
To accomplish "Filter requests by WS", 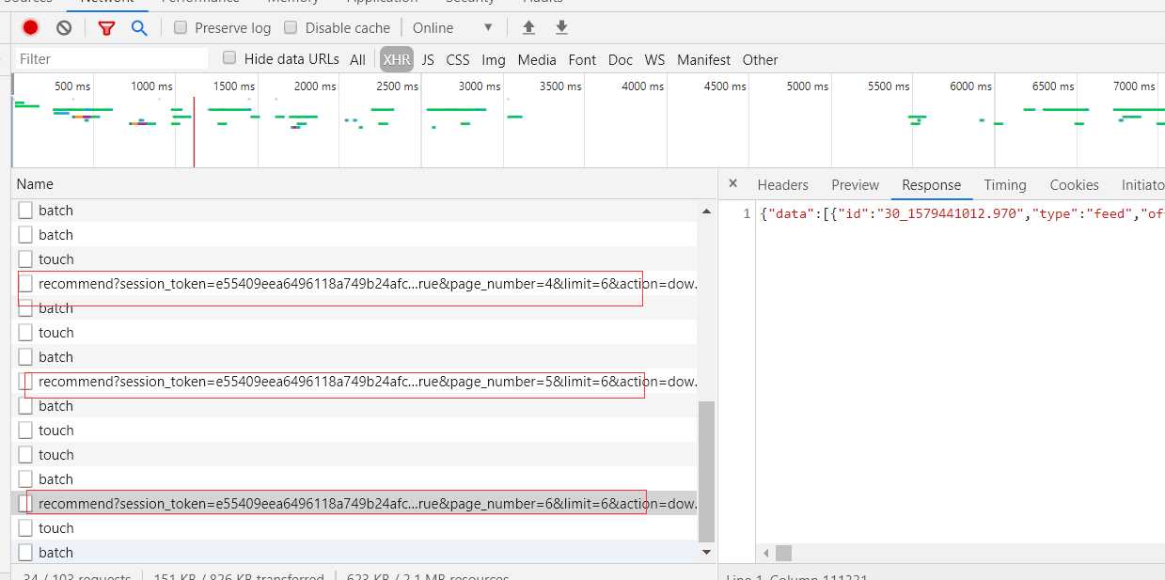I will coord(654,59).
